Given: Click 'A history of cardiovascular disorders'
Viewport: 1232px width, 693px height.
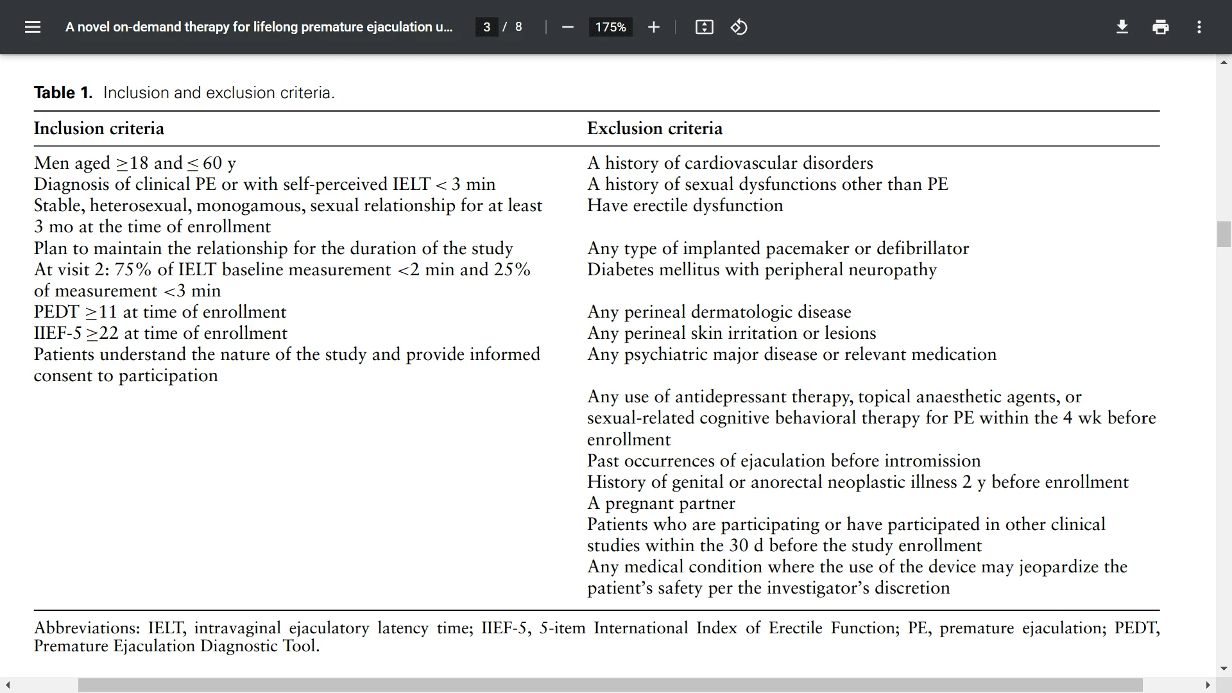Looking at the screenshot, I should (730, 163).
